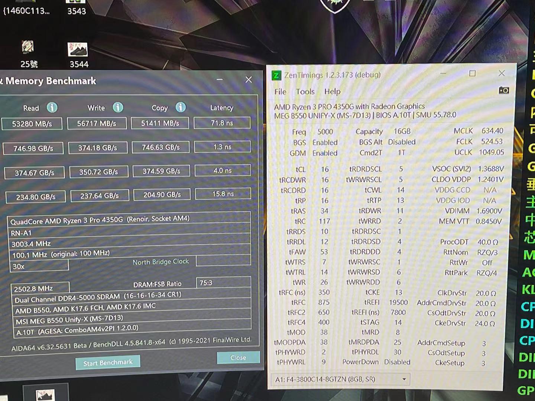Click CkeDrvStr value 24.0 Ω
535x401 pixels.
point(485,323)
